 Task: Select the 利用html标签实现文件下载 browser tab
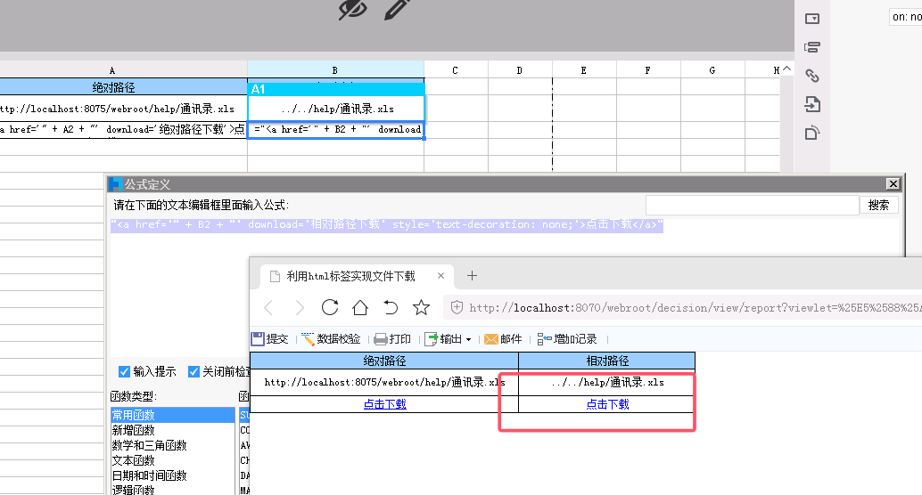pos(350,276)
